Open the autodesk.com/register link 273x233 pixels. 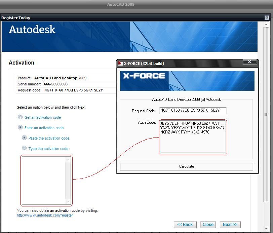[x=45, y=215]
